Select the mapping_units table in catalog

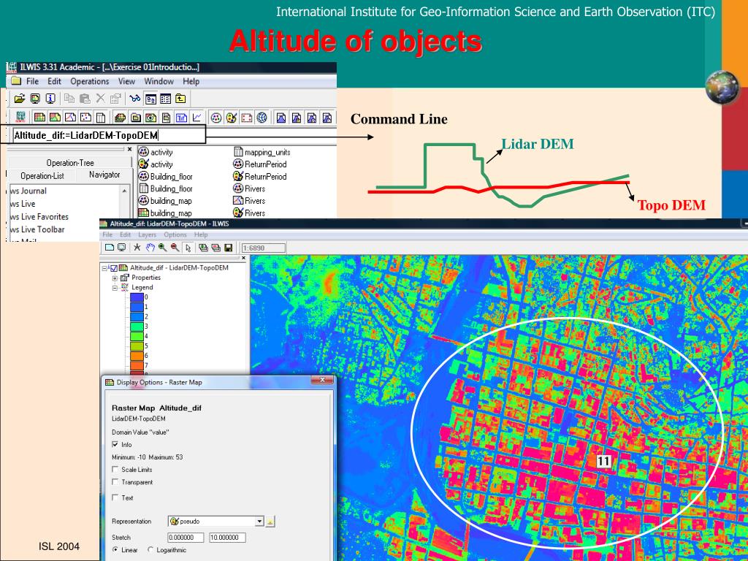262,152
